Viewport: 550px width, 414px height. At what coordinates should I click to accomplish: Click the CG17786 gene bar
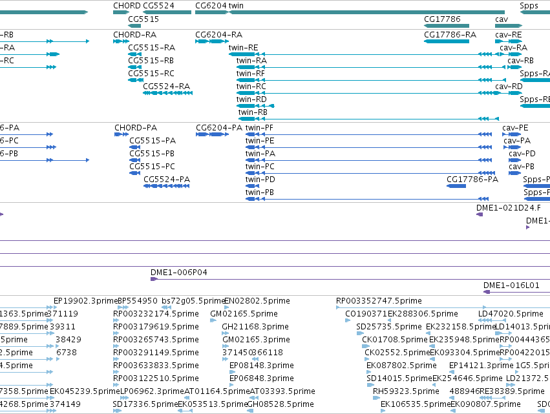(447, 26)
